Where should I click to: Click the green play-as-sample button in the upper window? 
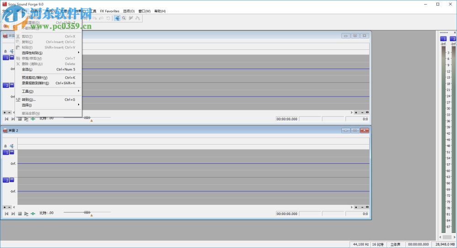click(33, 119)
